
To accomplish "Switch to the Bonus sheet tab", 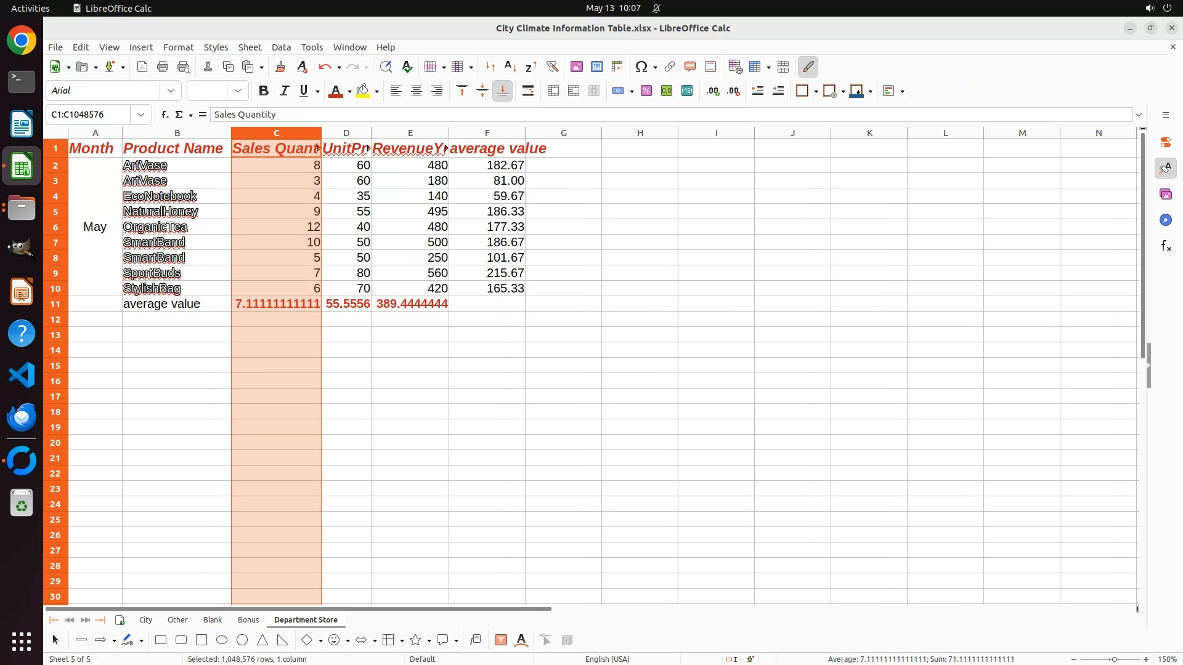I will coord(248,619).
